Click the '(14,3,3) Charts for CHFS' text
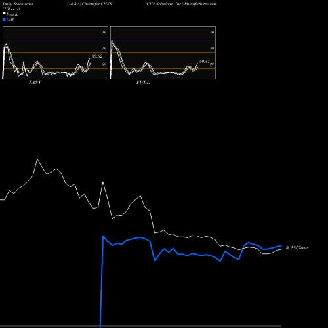Viewport: 328px width, 328px height. 89,4
